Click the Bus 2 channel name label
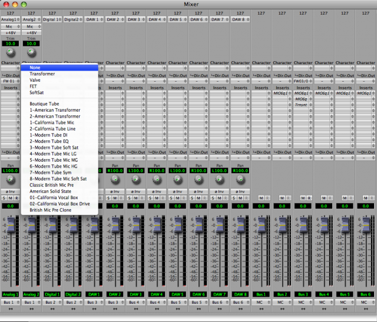The image size is (377, 322). pos(282,294)
